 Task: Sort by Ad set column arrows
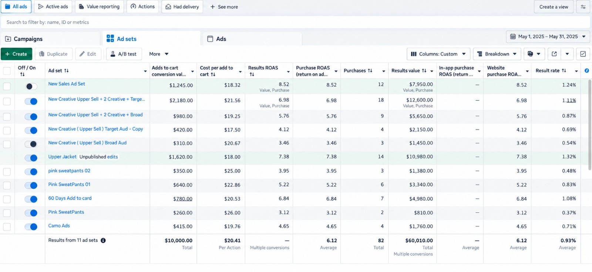(x=67, y=71)
